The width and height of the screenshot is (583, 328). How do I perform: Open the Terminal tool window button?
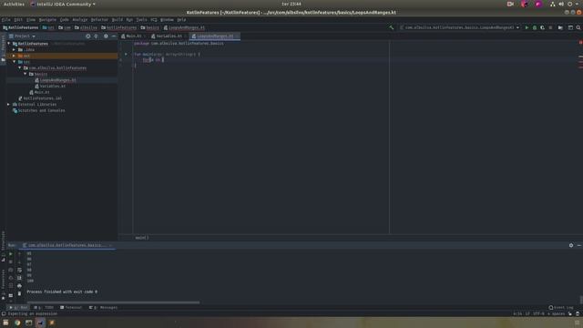click(x=71, y=308)
